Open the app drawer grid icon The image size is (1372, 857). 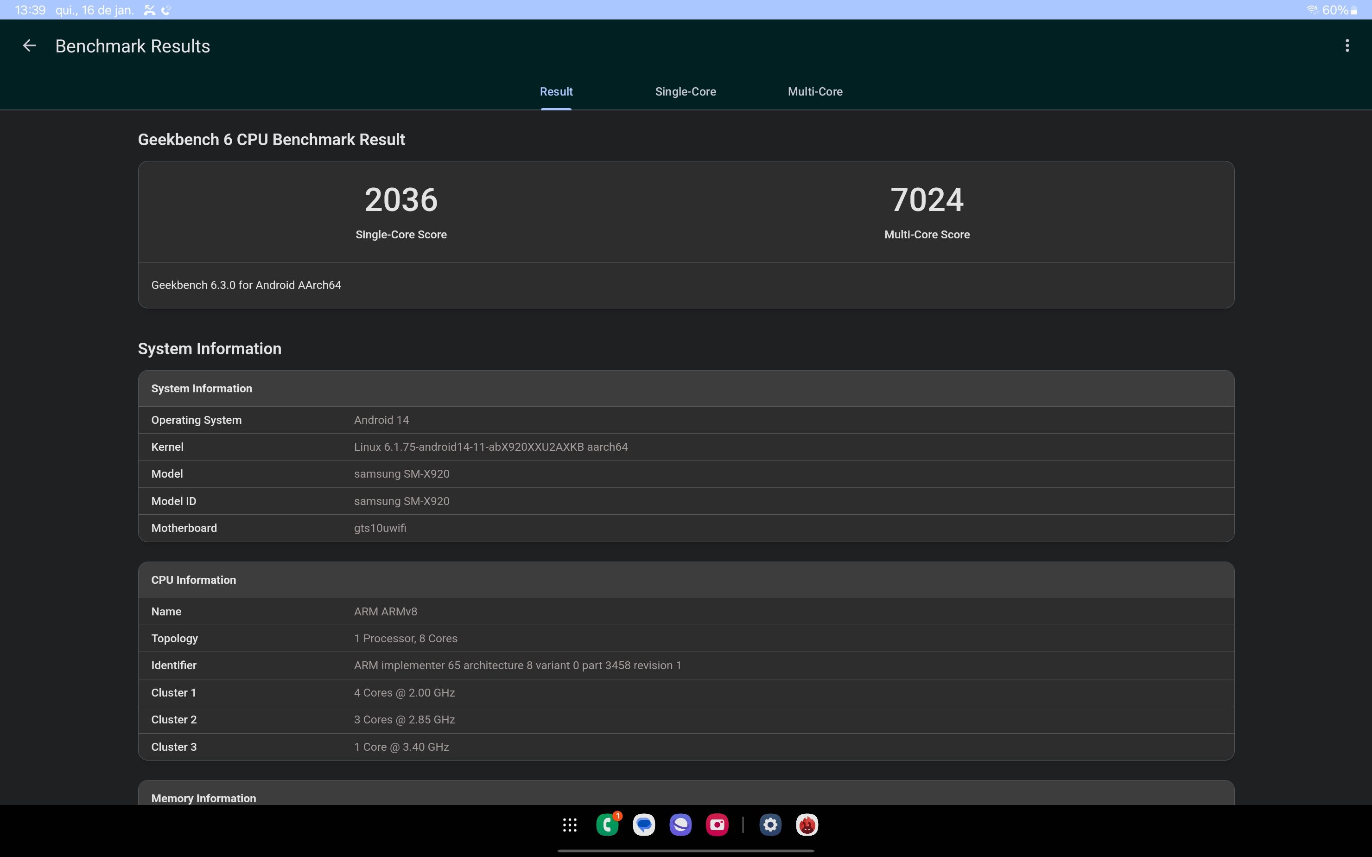pos(570,825)
